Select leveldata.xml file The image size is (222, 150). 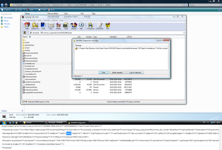tap(30, 64)
